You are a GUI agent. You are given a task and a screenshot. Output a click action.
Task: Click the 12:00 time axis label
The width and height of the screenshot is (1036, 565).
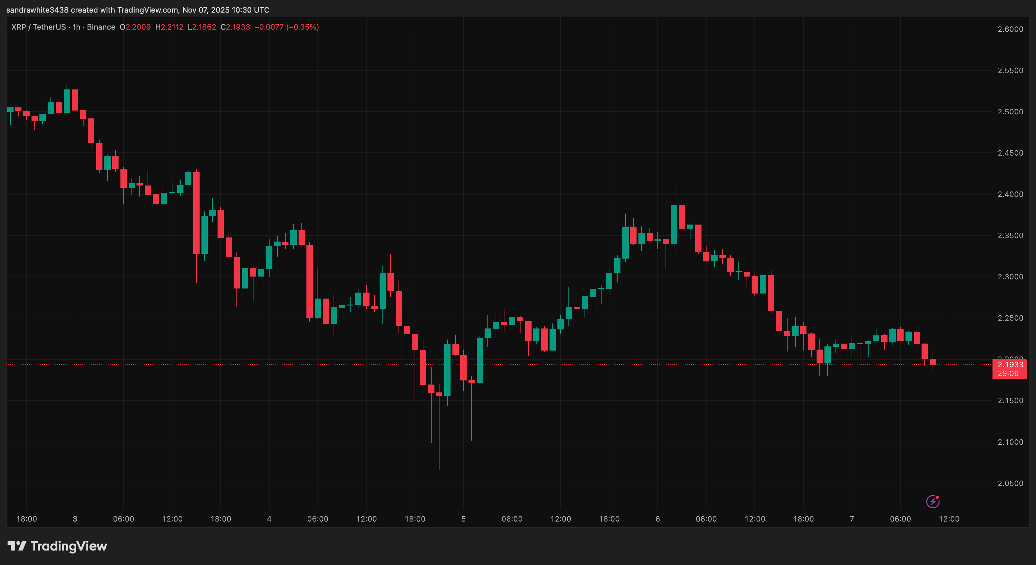(x=367, y=519)
